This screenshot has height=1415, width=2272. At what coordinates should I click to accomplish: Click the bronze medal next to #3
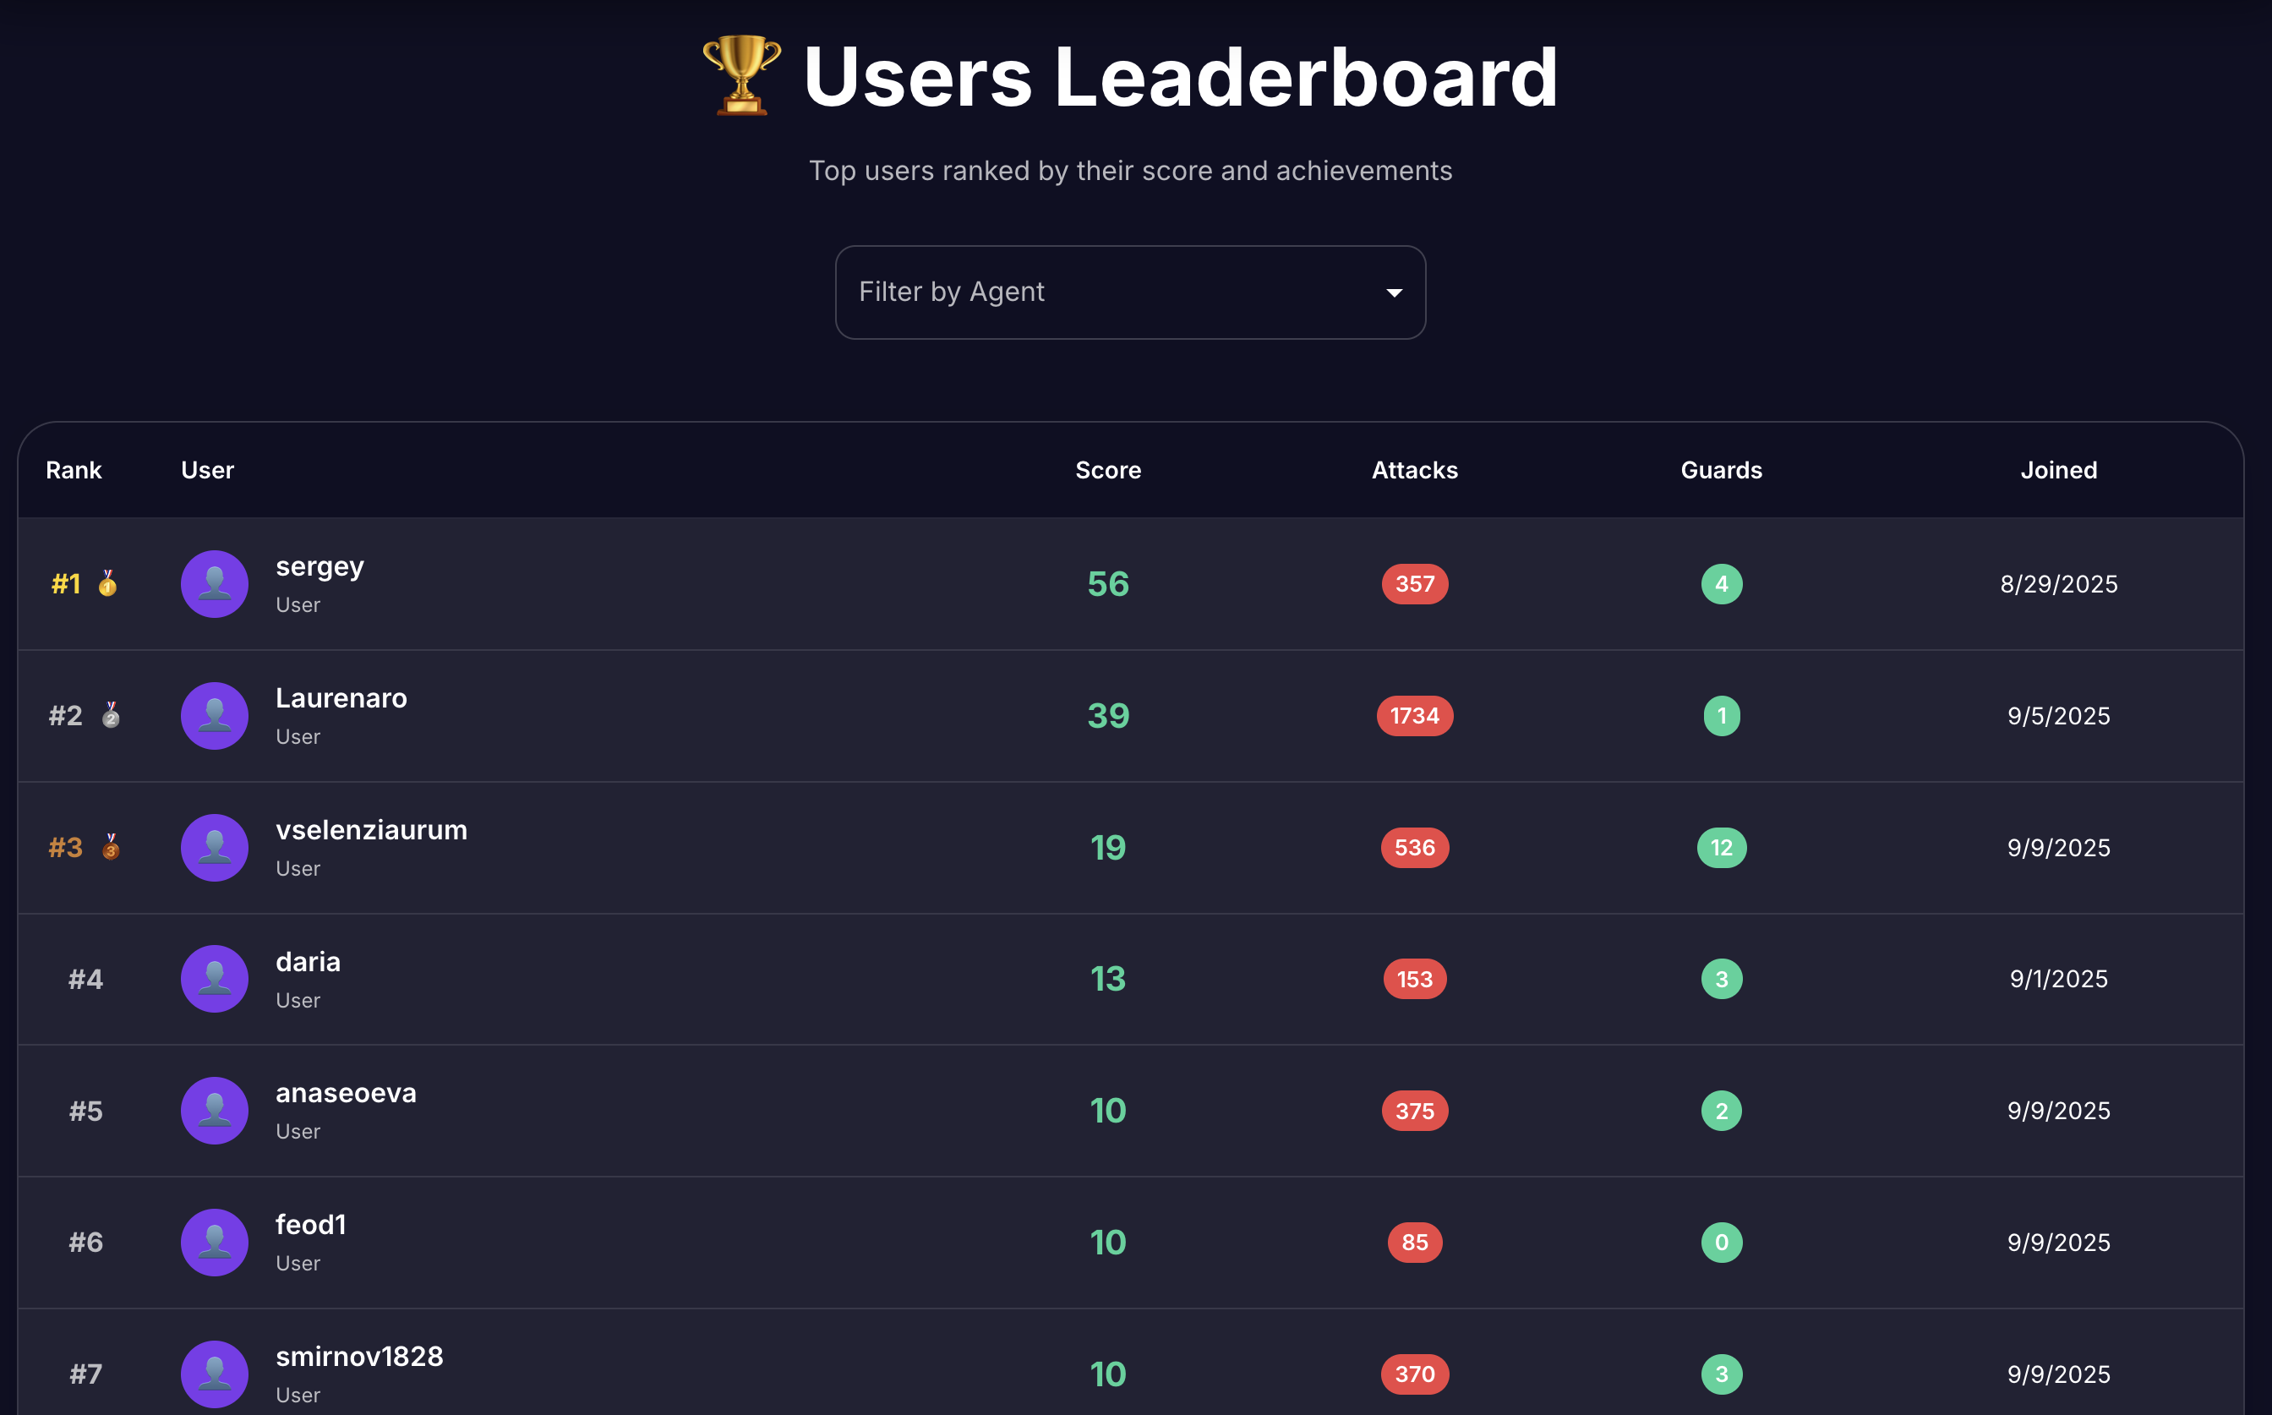click(x=111, y=847)
